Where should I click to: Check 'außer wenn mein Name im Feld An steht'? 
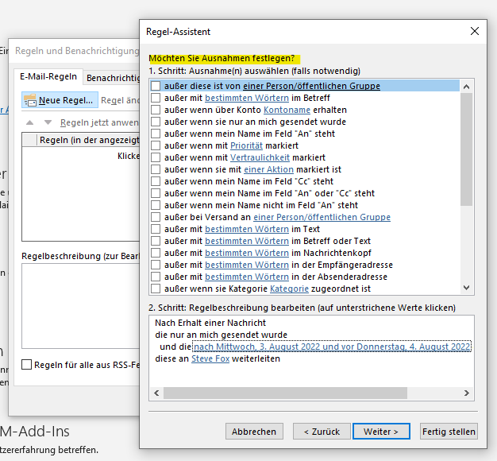(156, 134)
